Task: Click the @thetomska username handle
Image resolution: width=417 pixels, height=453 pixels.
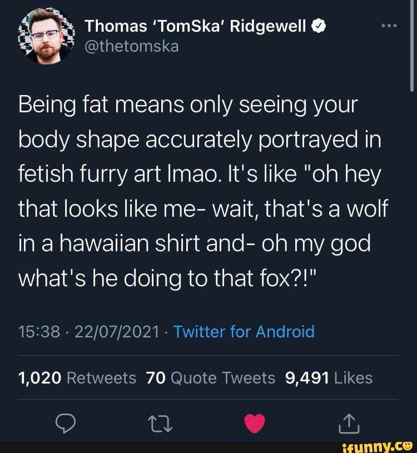Action: coord(133,47)
